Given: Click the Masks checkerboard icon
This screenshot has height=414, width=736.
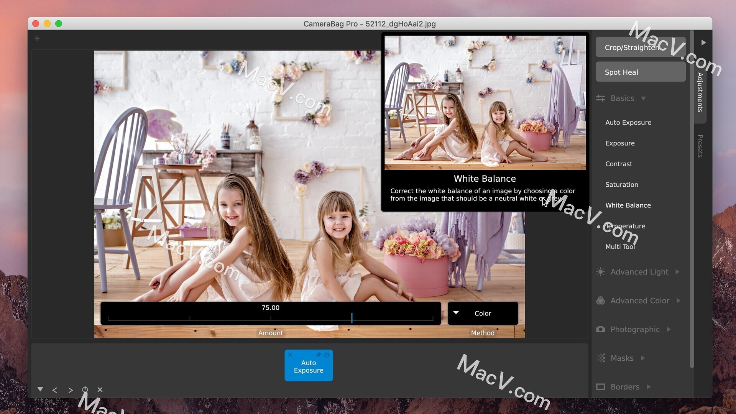Looking at the screenshot, I should pos(601,358).
